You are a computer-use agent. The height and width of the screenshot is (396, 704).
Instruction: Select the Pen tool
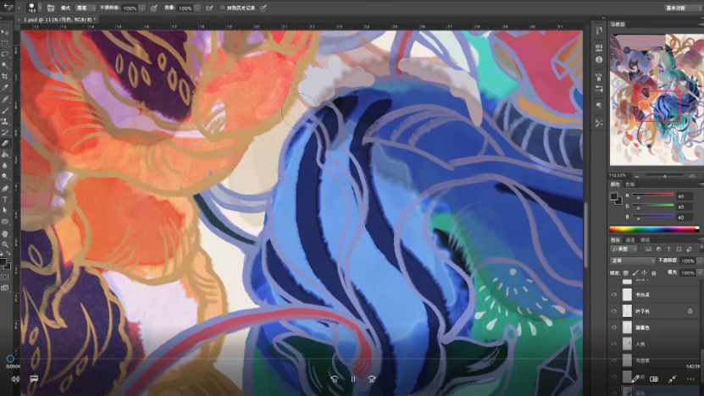pyautogui.click(x=5, y=189)
